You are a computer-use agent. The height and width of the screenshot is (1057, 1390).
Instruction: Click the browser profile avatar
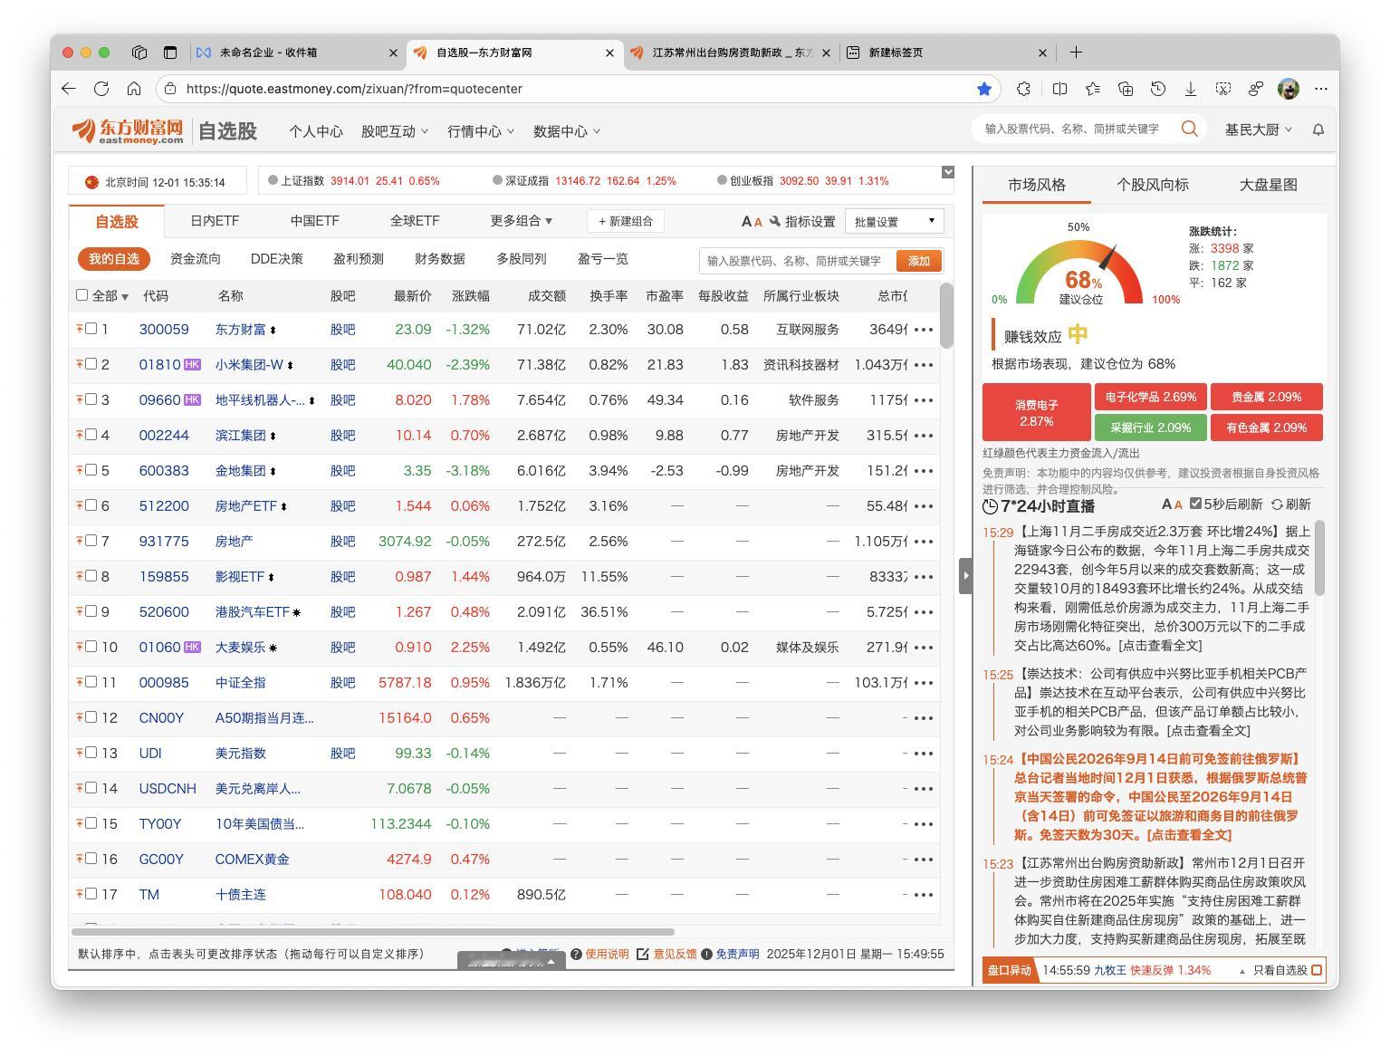point(1289,89)
